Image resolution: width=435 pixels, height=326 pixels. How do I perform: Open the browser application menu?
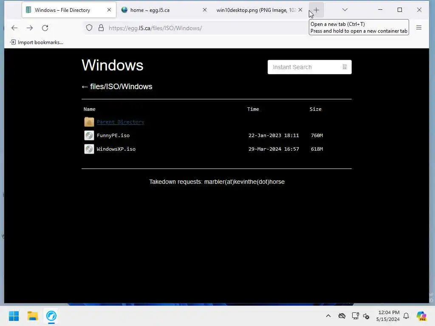tap(419, 28)
